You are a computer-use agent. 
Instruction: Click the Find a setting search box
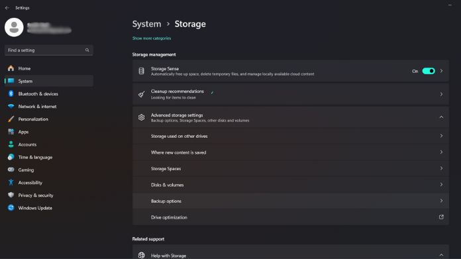49,50
